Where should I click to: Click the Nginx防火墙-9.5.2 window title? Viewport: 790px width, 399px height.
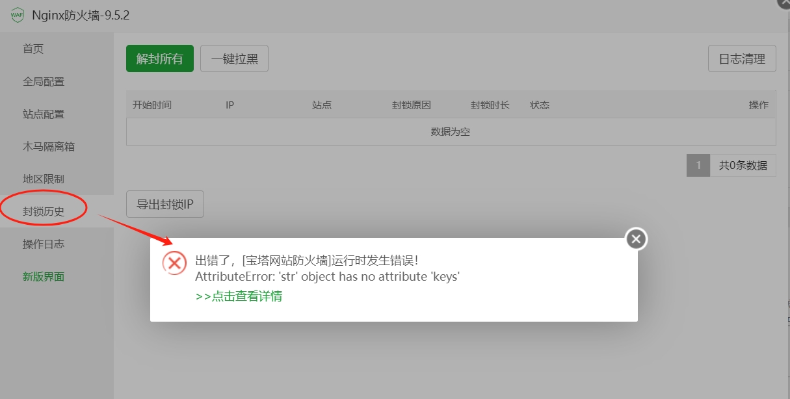click(81, 16)
